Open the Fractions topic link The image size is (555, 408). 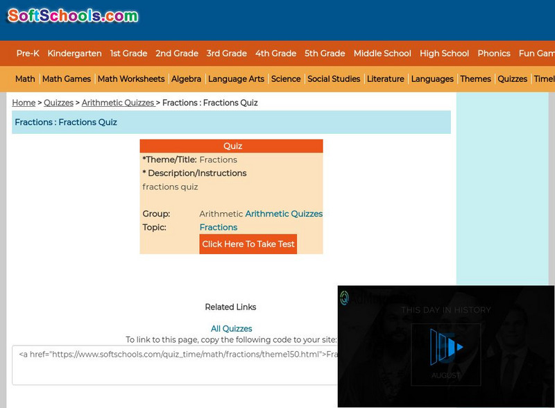click(x=218, y=228)
